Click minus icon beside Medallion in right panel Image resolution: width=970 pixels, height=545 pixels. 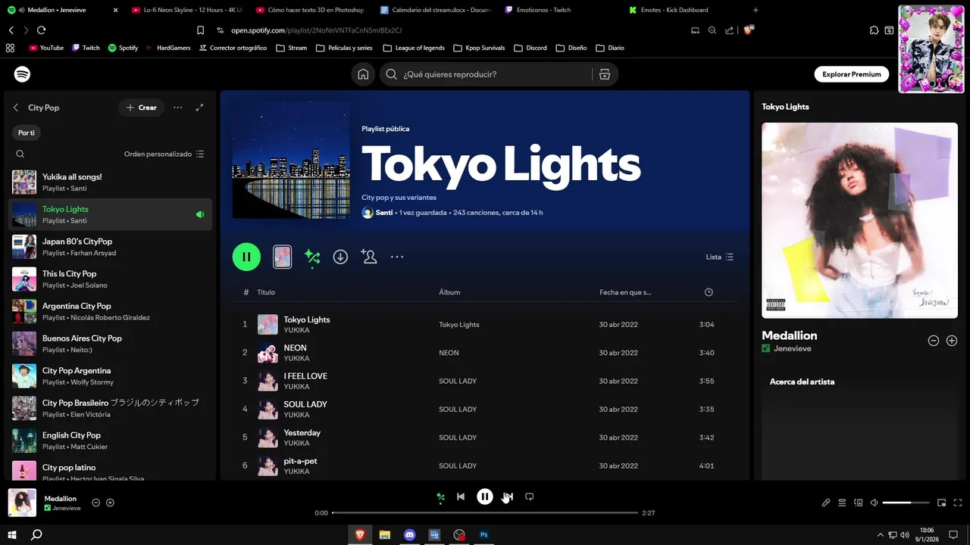pyautogui.click(x=934, y=341)
